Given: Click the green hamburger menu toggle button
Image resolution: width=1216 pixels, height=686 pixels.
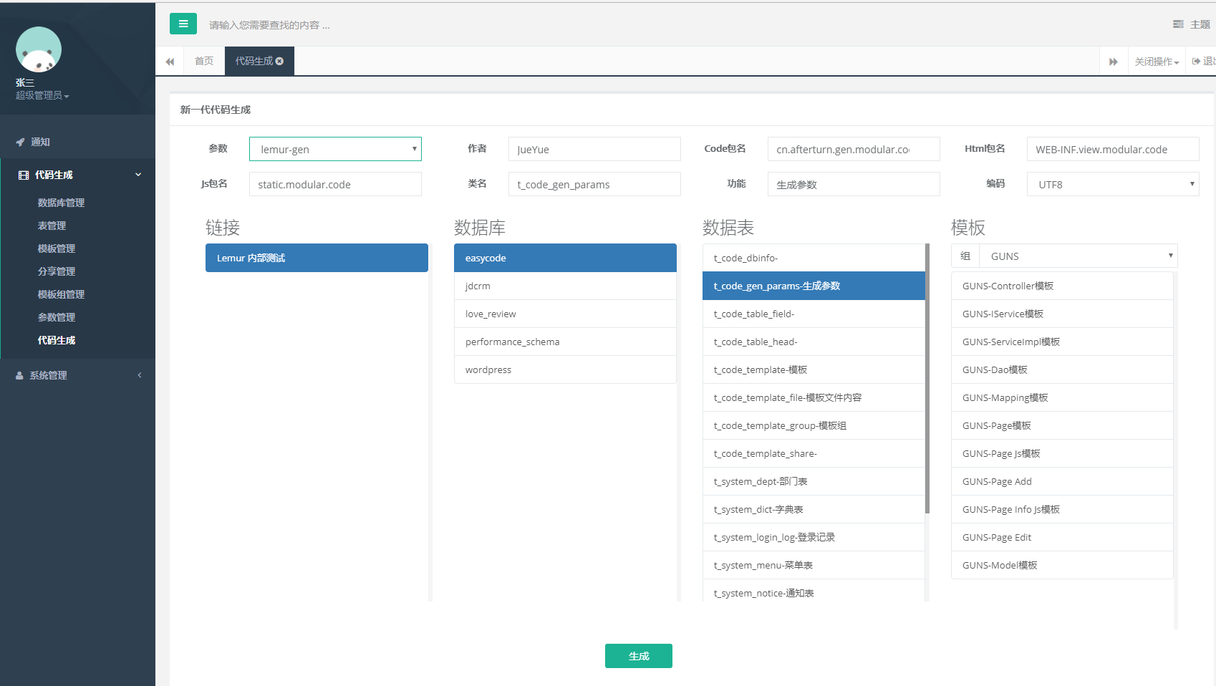Looking at the screenshot, I should point(183,24).
